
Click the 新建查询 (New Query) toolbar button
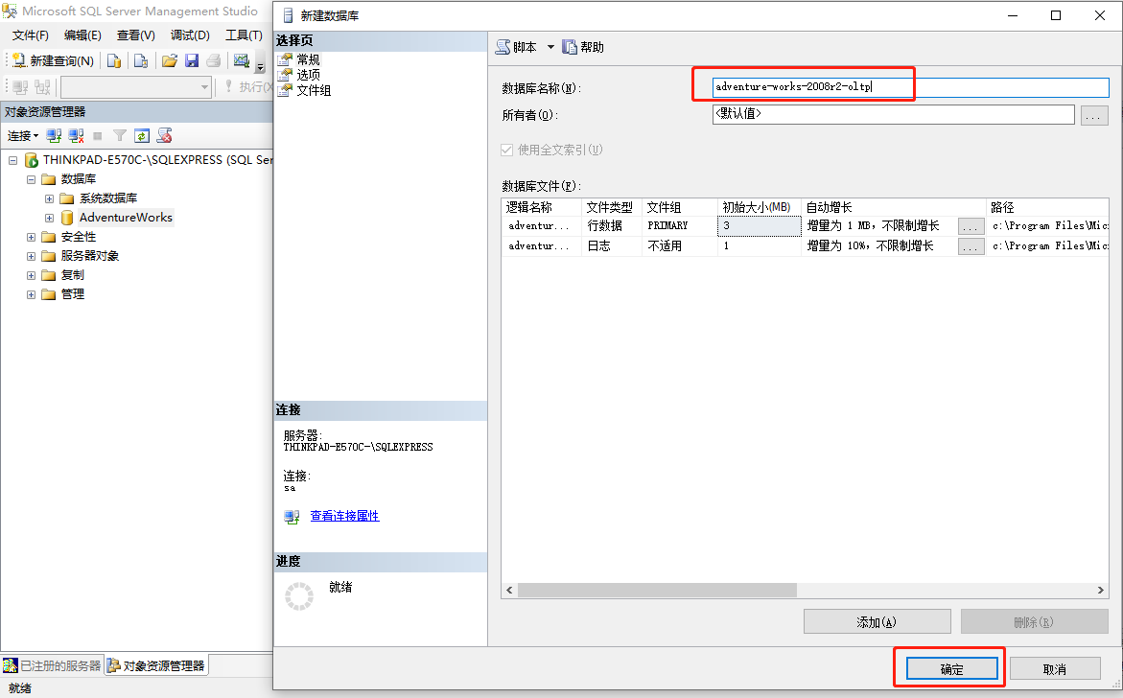53,60
